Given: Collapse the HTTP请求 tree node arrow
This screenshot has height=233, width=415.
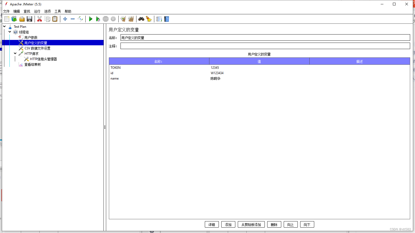Looking at the screenshot, I should [15, 53].
